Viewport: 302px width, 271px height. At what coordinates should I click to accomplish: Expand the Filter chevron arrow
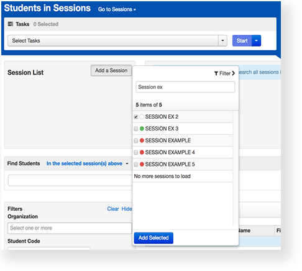point(234,73)
